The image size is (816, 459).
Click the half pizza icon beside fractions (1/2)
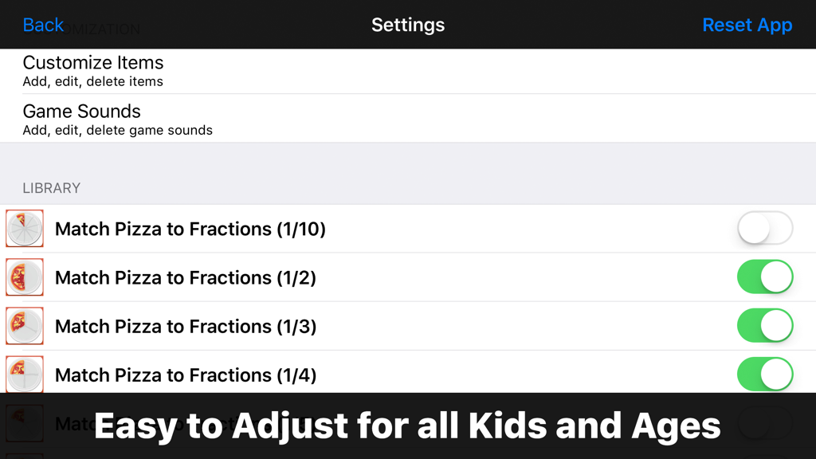tap(24, 277)
